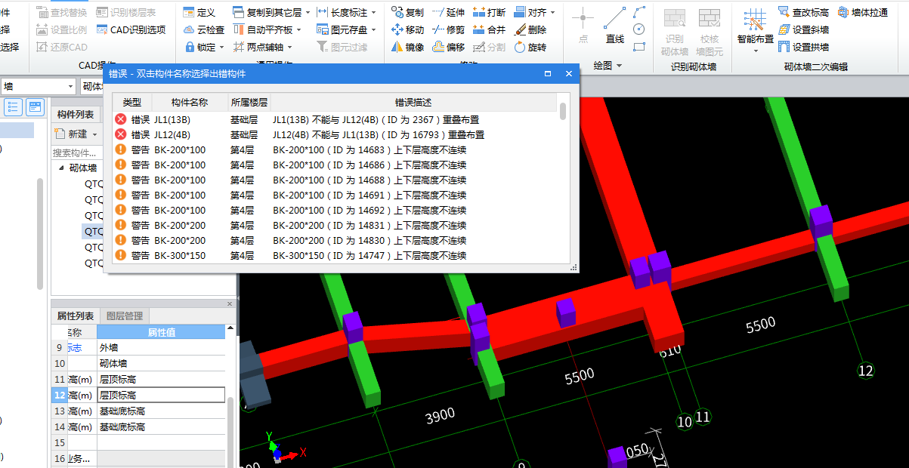Image resolution: width=909 pixels, height=468 pixels.
Task: Switch to detail panel view toggle
Action: point(35,106)
